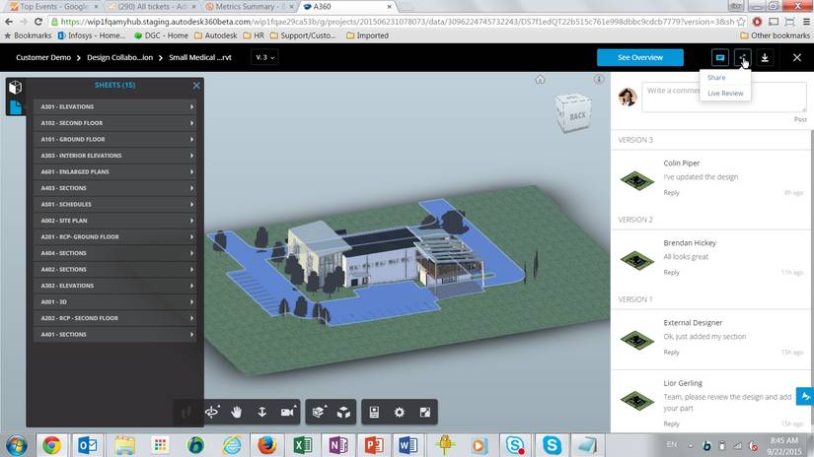Viewport: 814px width, 457px height.
Task: Switch to Metrics Summary browser tab
Action: pos(250,7)
